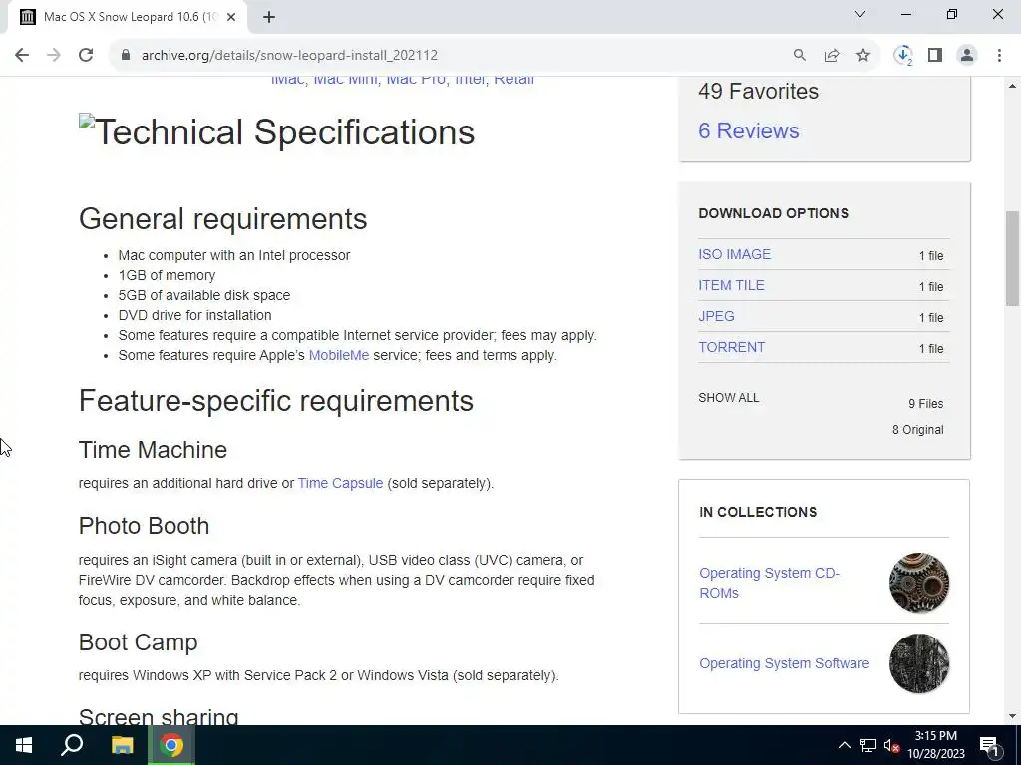Image resolution: width=1021 pixels, height=765 pixels.
Task: Open the Windows Start menu
Action: coord(24,745)
